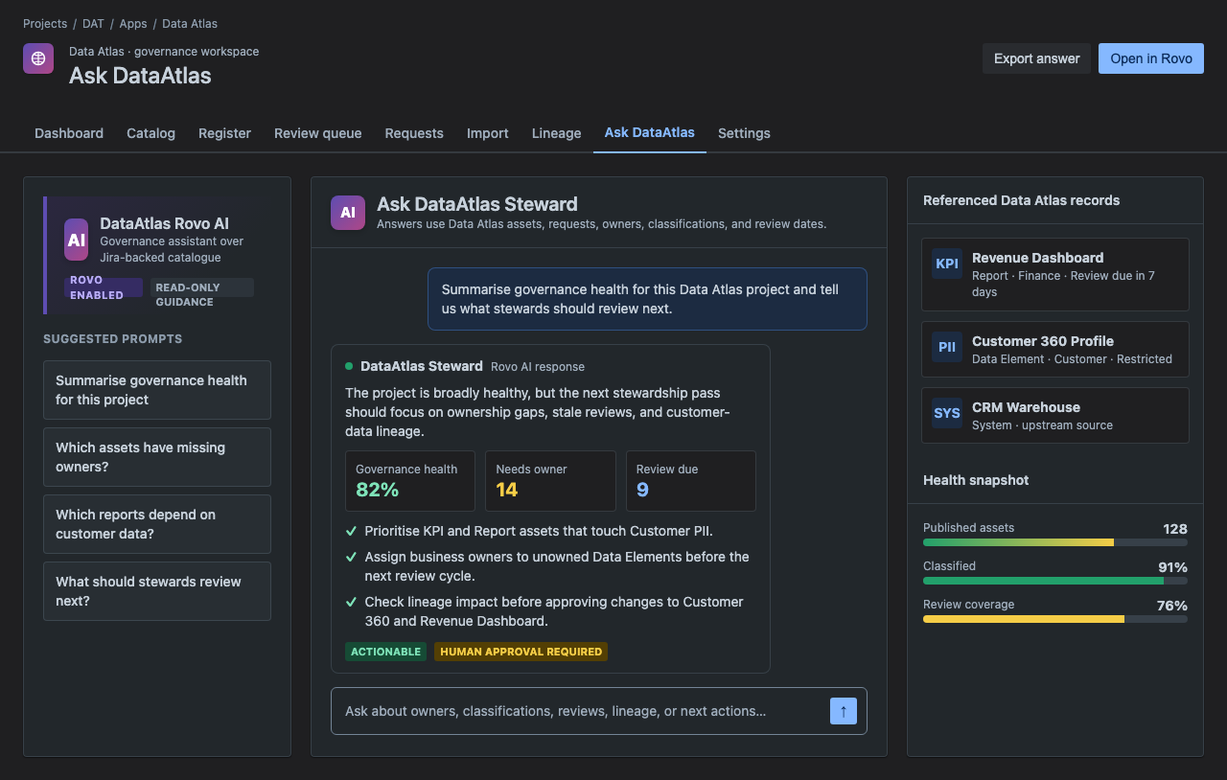
Task: Click the Review due 9 tile
Action: [x=691, y=481]
